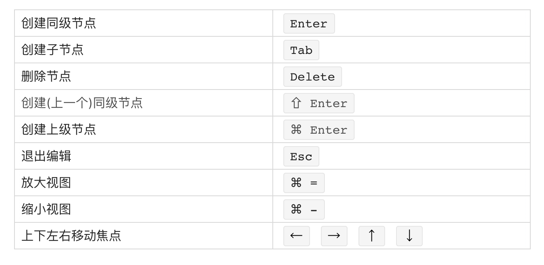Image resolution: width=544 pixels, height=265 pixels.
Task: Select the 放大视图 row label
Action: [46, 183]
